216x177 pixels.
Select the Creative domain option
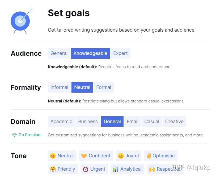pos(174,122)
